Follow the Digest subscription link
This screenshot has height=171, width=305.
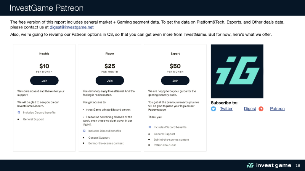[x=250, y=109]
